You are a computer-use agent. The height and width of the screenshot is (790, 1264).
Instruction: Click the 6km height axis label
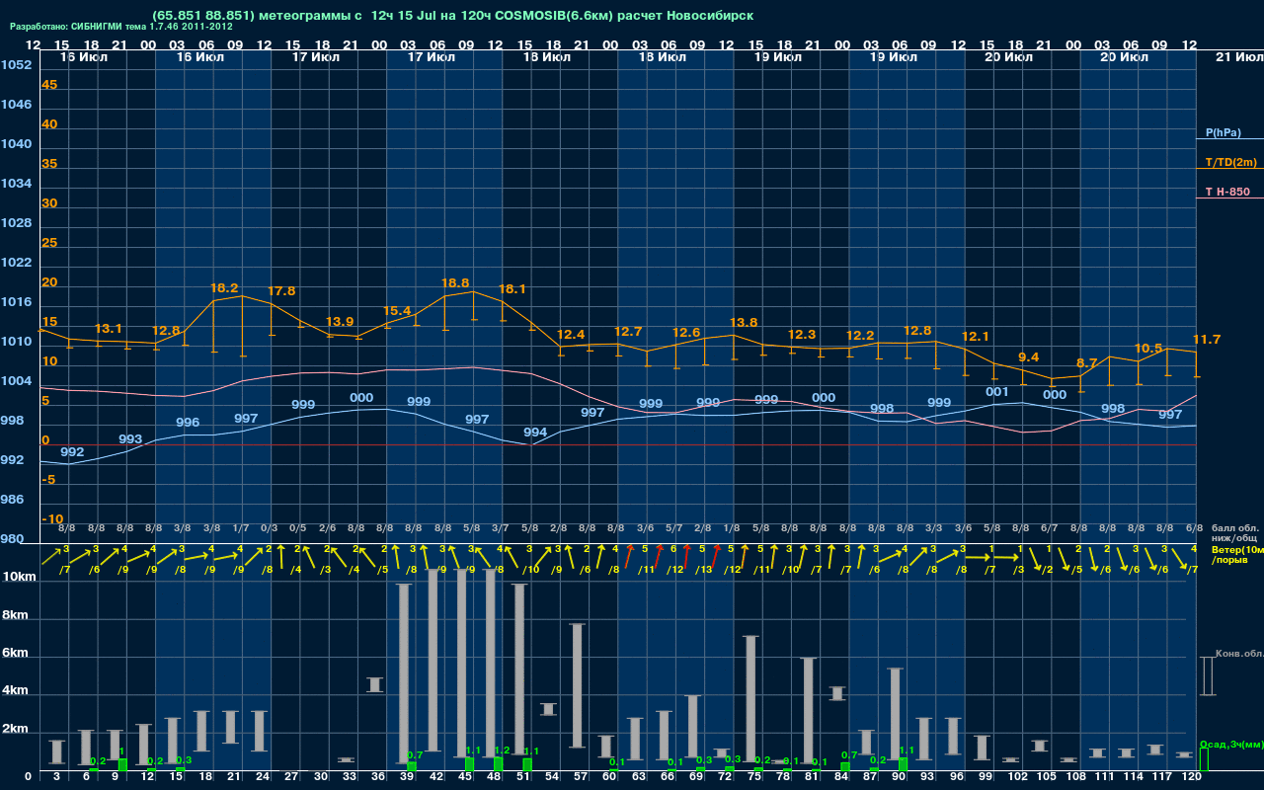pyautogui.click(x=17, y=654)
